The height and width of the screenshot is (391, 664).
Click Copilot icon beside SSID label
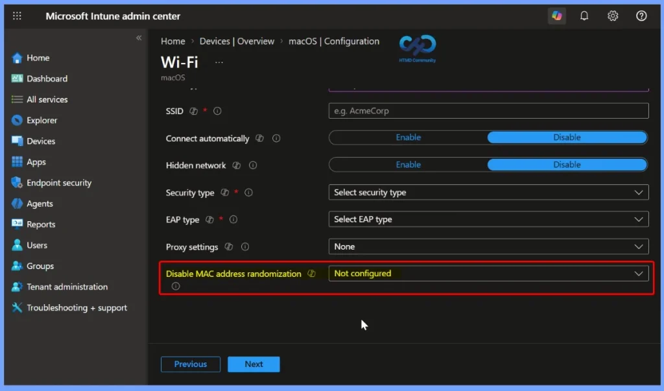[193, 111]
